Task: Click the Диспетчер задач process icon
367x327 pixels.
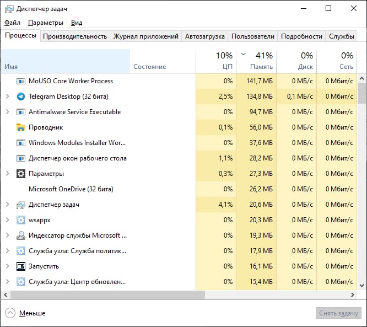Action: pos(21,205)
